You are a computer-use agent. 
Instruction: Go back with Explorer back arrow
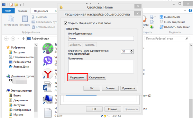point(6,39)
